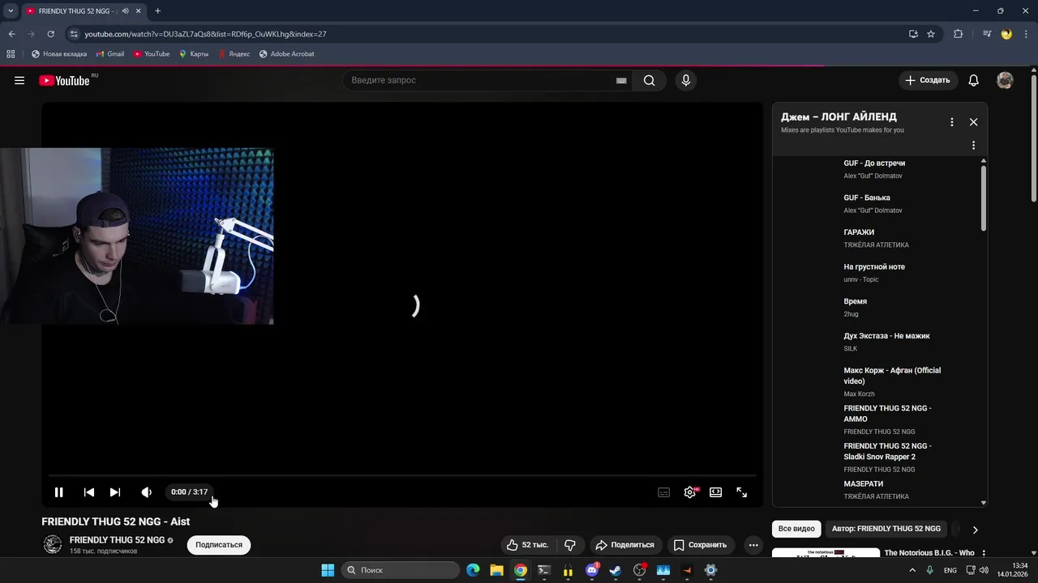Viewport: 1038px width, 583px height.
Task: Open Discord from the taskbar
Action: [592, 570]
